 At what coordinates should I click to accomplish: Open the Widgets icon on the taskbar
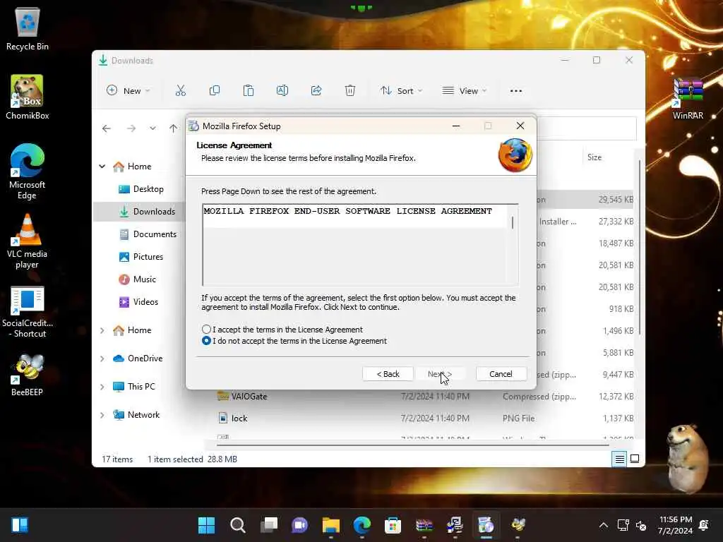20,525
